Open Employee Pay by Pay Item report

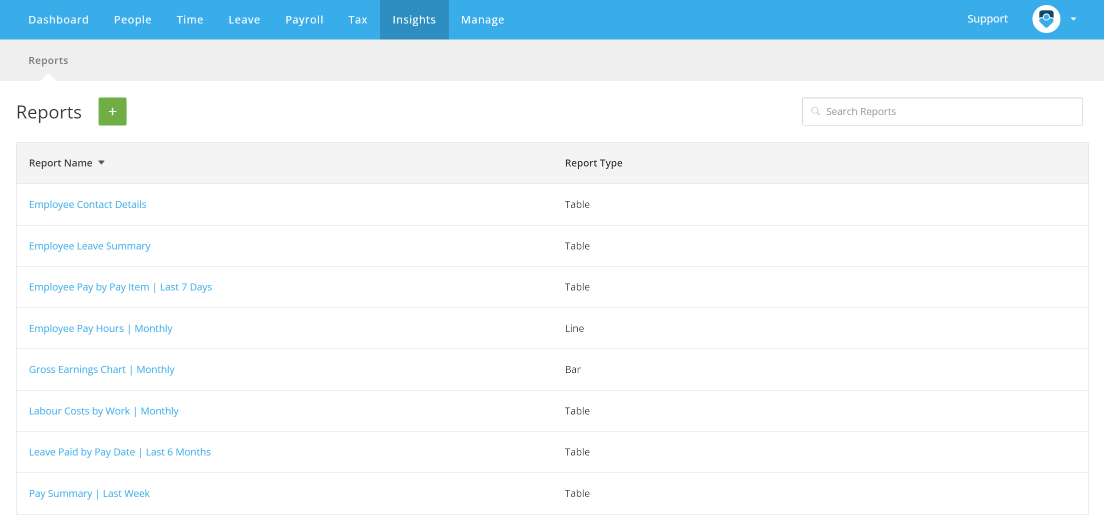point(121,287)
